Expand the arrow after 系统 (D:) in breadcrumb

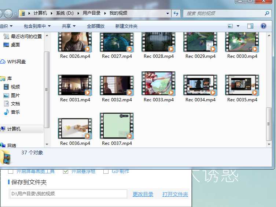pyautogui.click(x=78, y=13)
